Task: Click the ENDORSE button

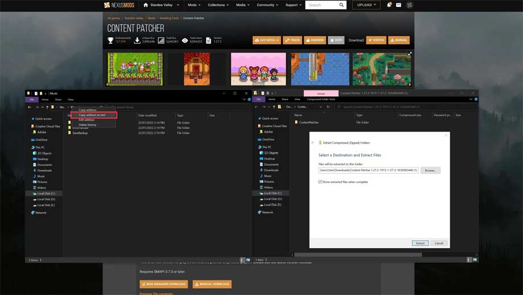Action: pyautogui.click(x=315, y=40)
